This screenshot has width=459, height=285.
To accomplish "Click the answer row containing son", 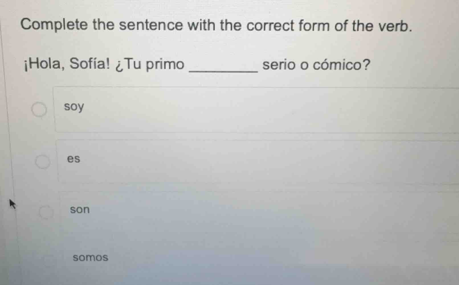I will tap(199, 212).
